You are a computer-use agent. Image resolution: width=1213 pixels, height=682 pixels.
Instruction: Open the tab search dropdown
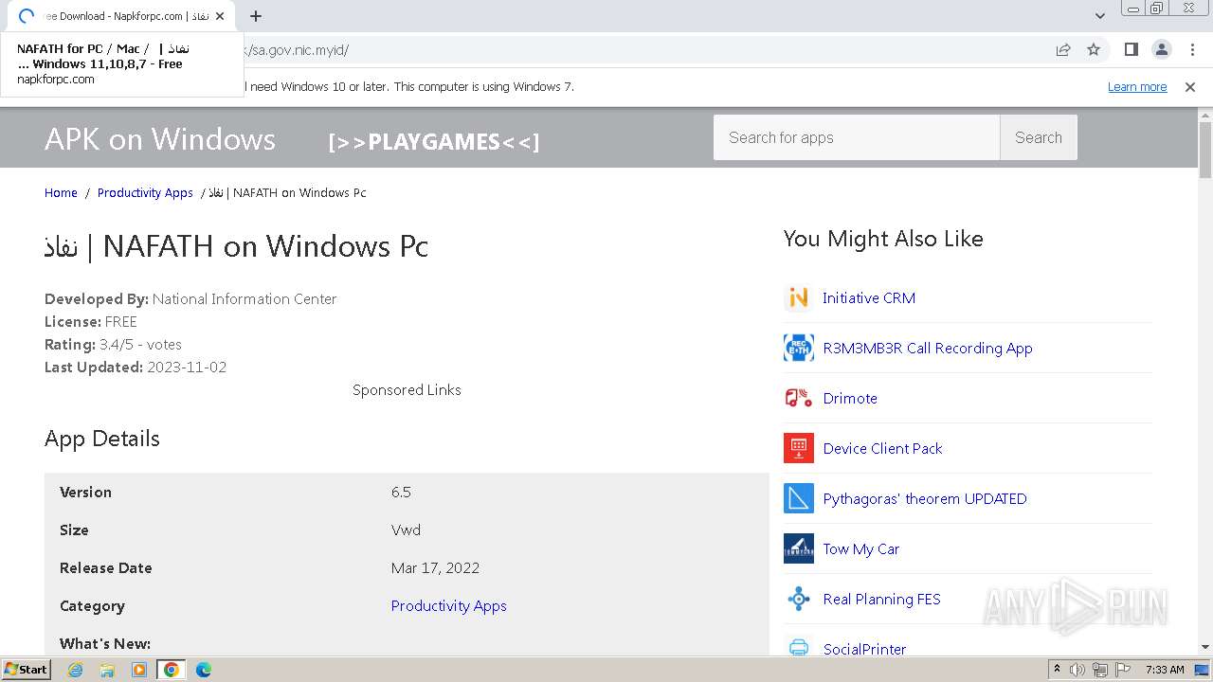[x=1099, y=16]
